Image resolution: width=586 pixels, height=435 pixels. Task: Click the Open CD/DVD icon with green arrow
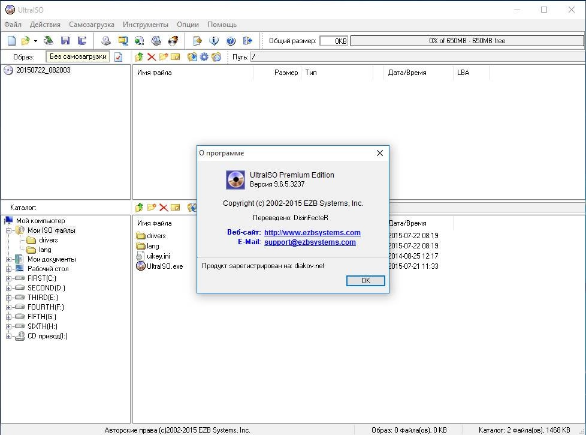coord(48,40)
